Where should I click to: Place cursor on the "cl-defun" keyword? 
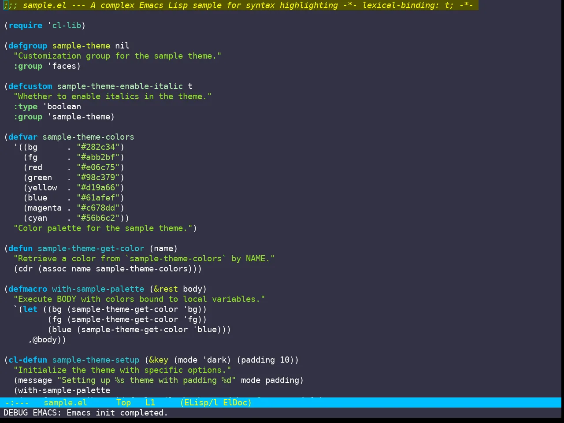[x=28, y=360]
